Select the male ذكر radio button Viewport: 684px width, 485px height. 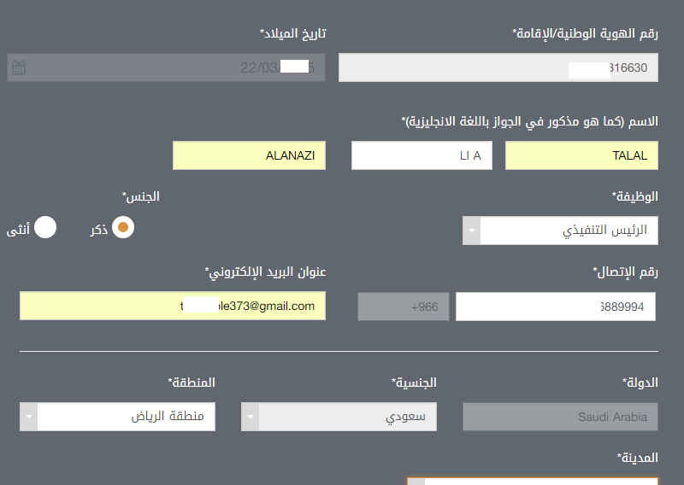[123, 227]
